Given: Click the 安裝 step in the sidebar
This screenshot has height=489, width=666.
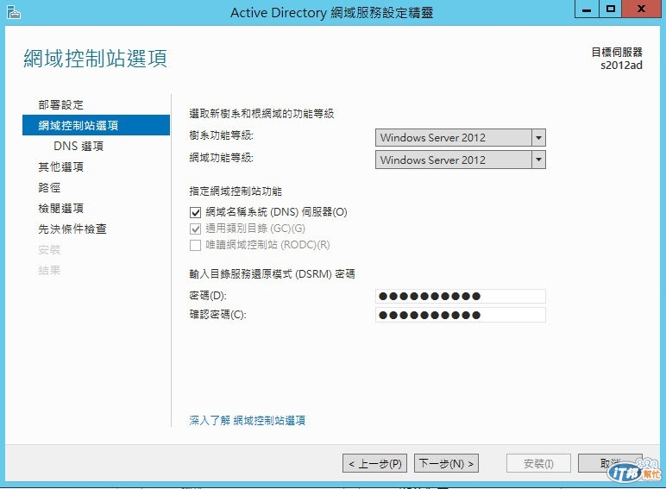Looking at the screenshot, I should coord(49,249).
